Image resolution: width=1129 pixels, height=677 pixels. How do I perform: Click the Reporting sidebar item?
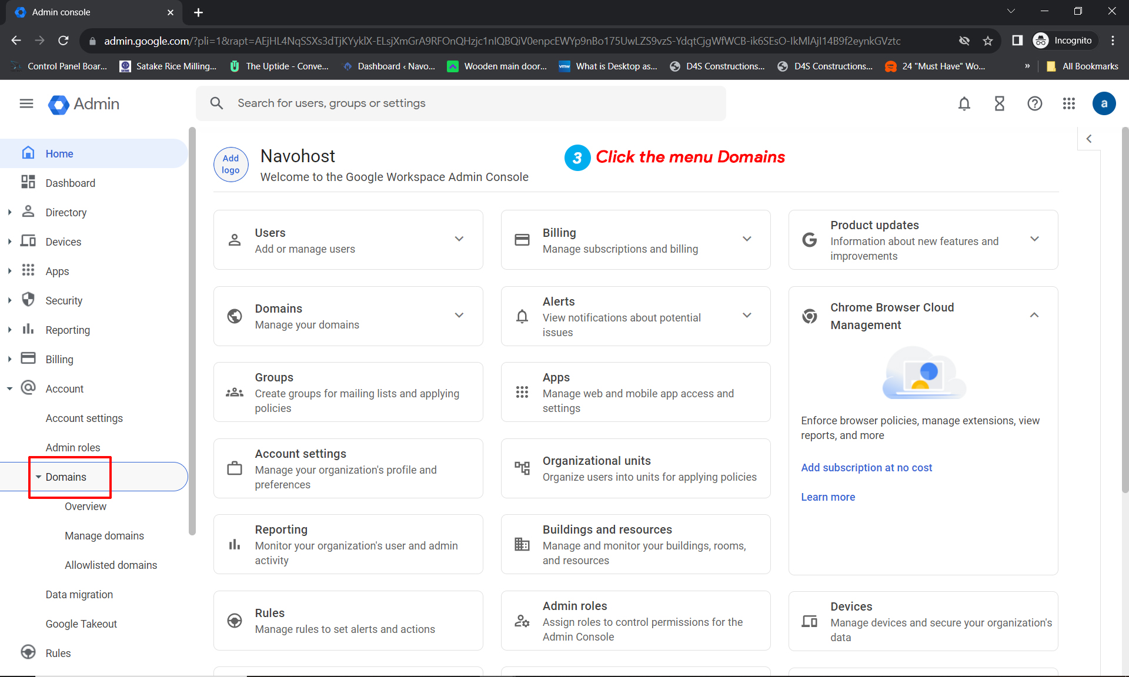point(68,330)
